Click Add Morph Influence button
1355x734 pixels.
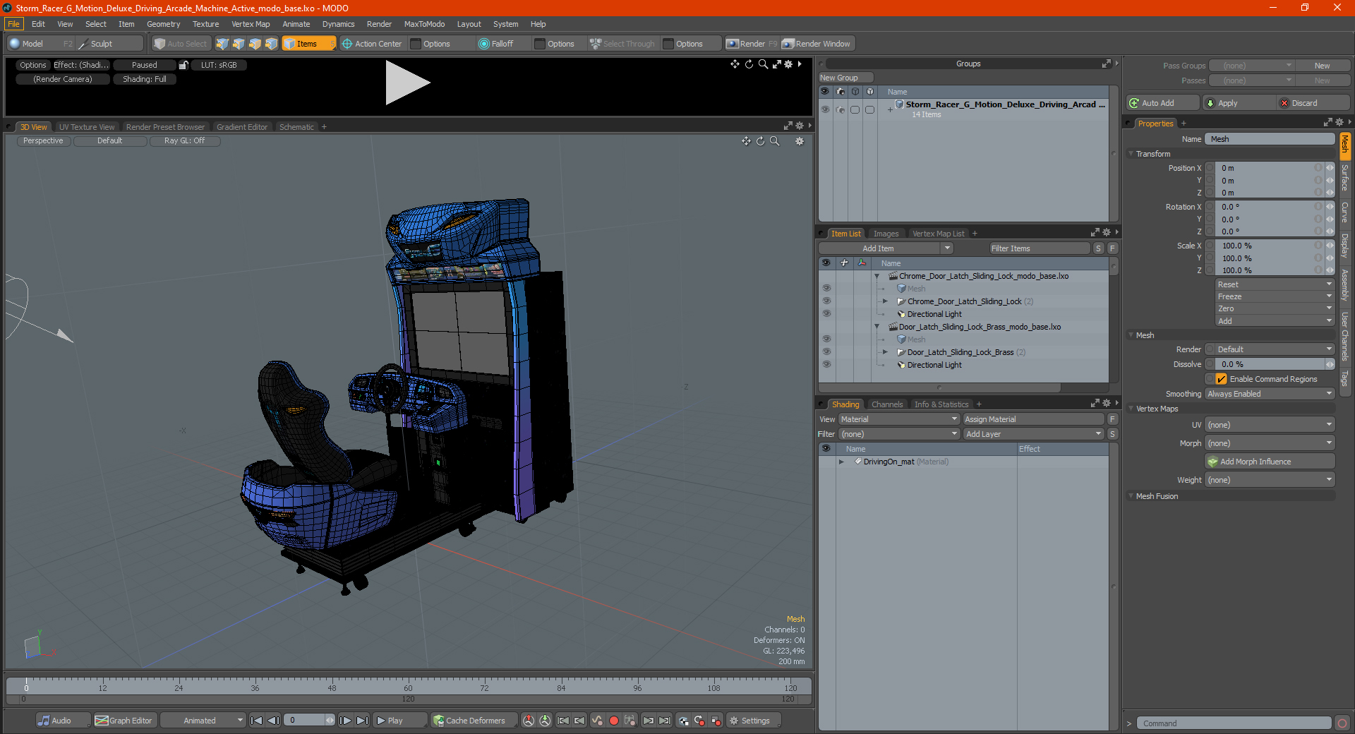pos(1270,462)
